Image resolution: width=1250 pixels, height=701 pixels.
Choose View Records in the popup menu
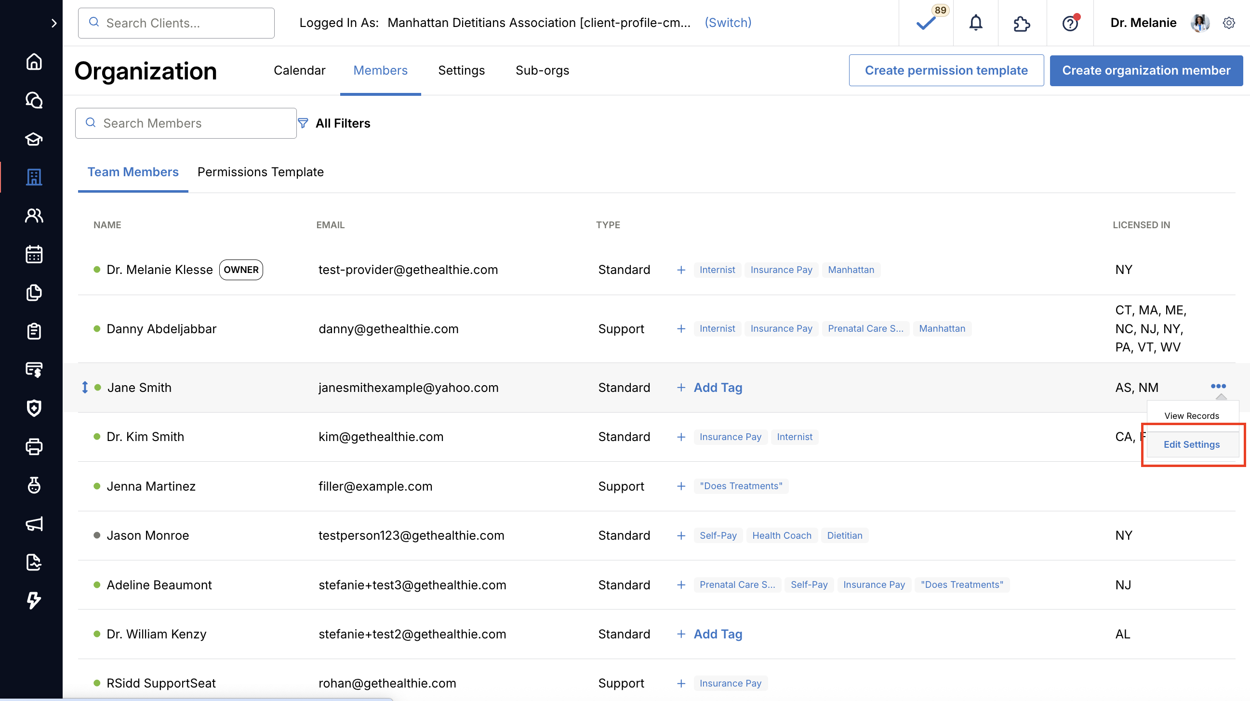(x=1191, y=416)
